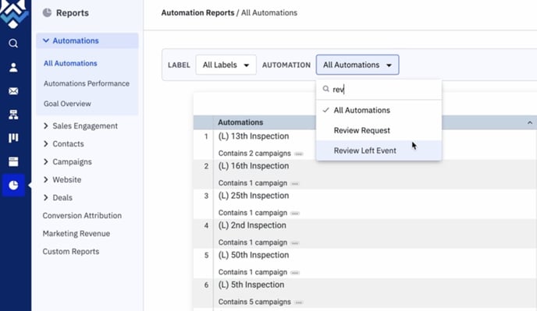Choose Review Request from the dropdown
The width and height of the screenshot is (537, 311).
click(x=379, y=130)
